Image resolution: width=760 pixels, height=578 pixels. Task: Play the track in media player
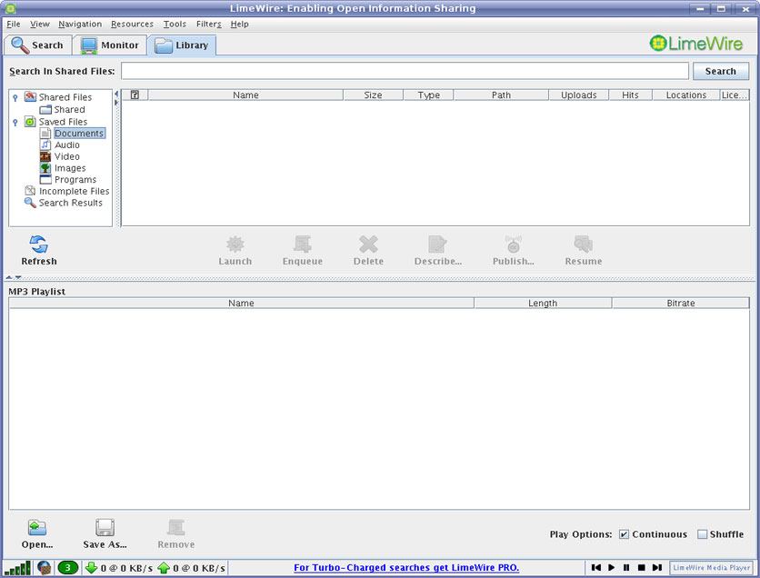pyautogui.click(x=611, y=567)
